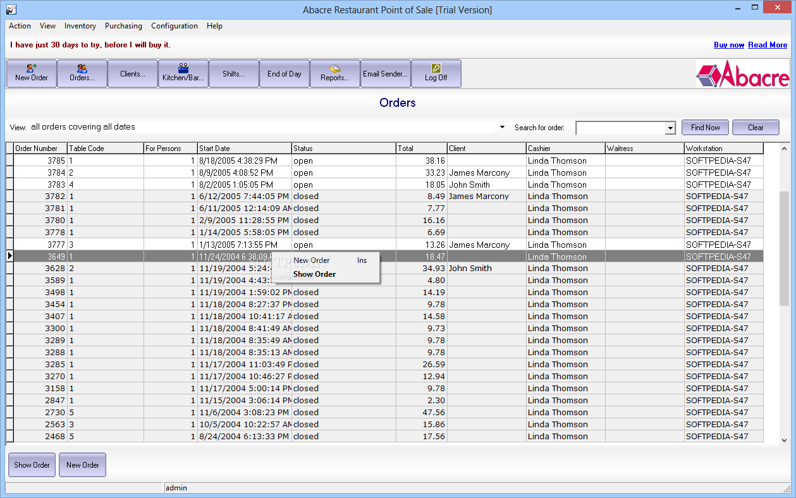Image resolution: width=796 pixels, height=498 pixels.
Task: Open the View menu
Action: [47, 26]
